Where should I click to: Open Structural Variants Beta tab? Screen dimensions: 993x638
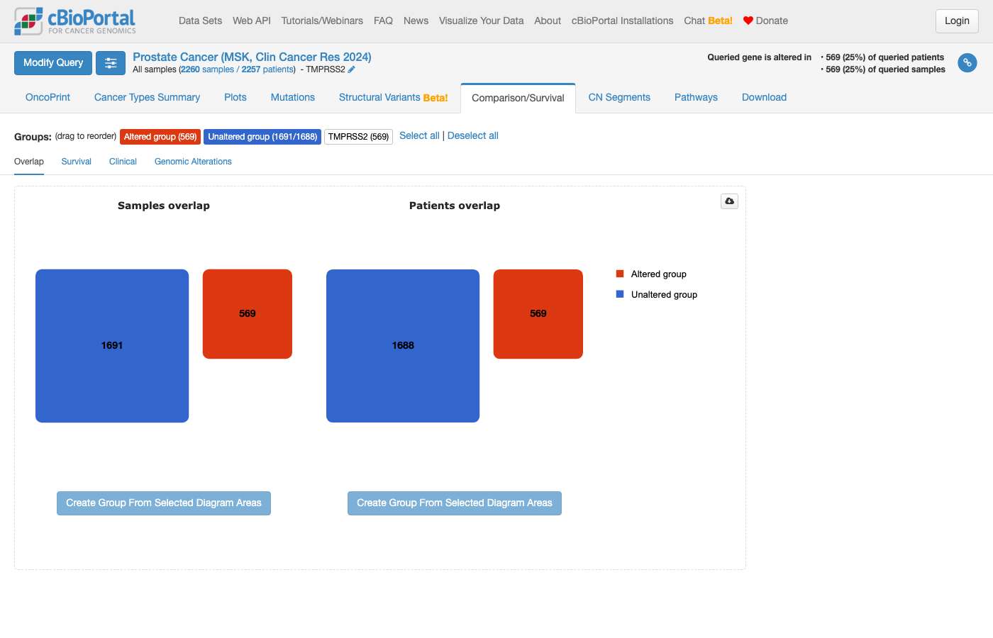pos(393,98)
